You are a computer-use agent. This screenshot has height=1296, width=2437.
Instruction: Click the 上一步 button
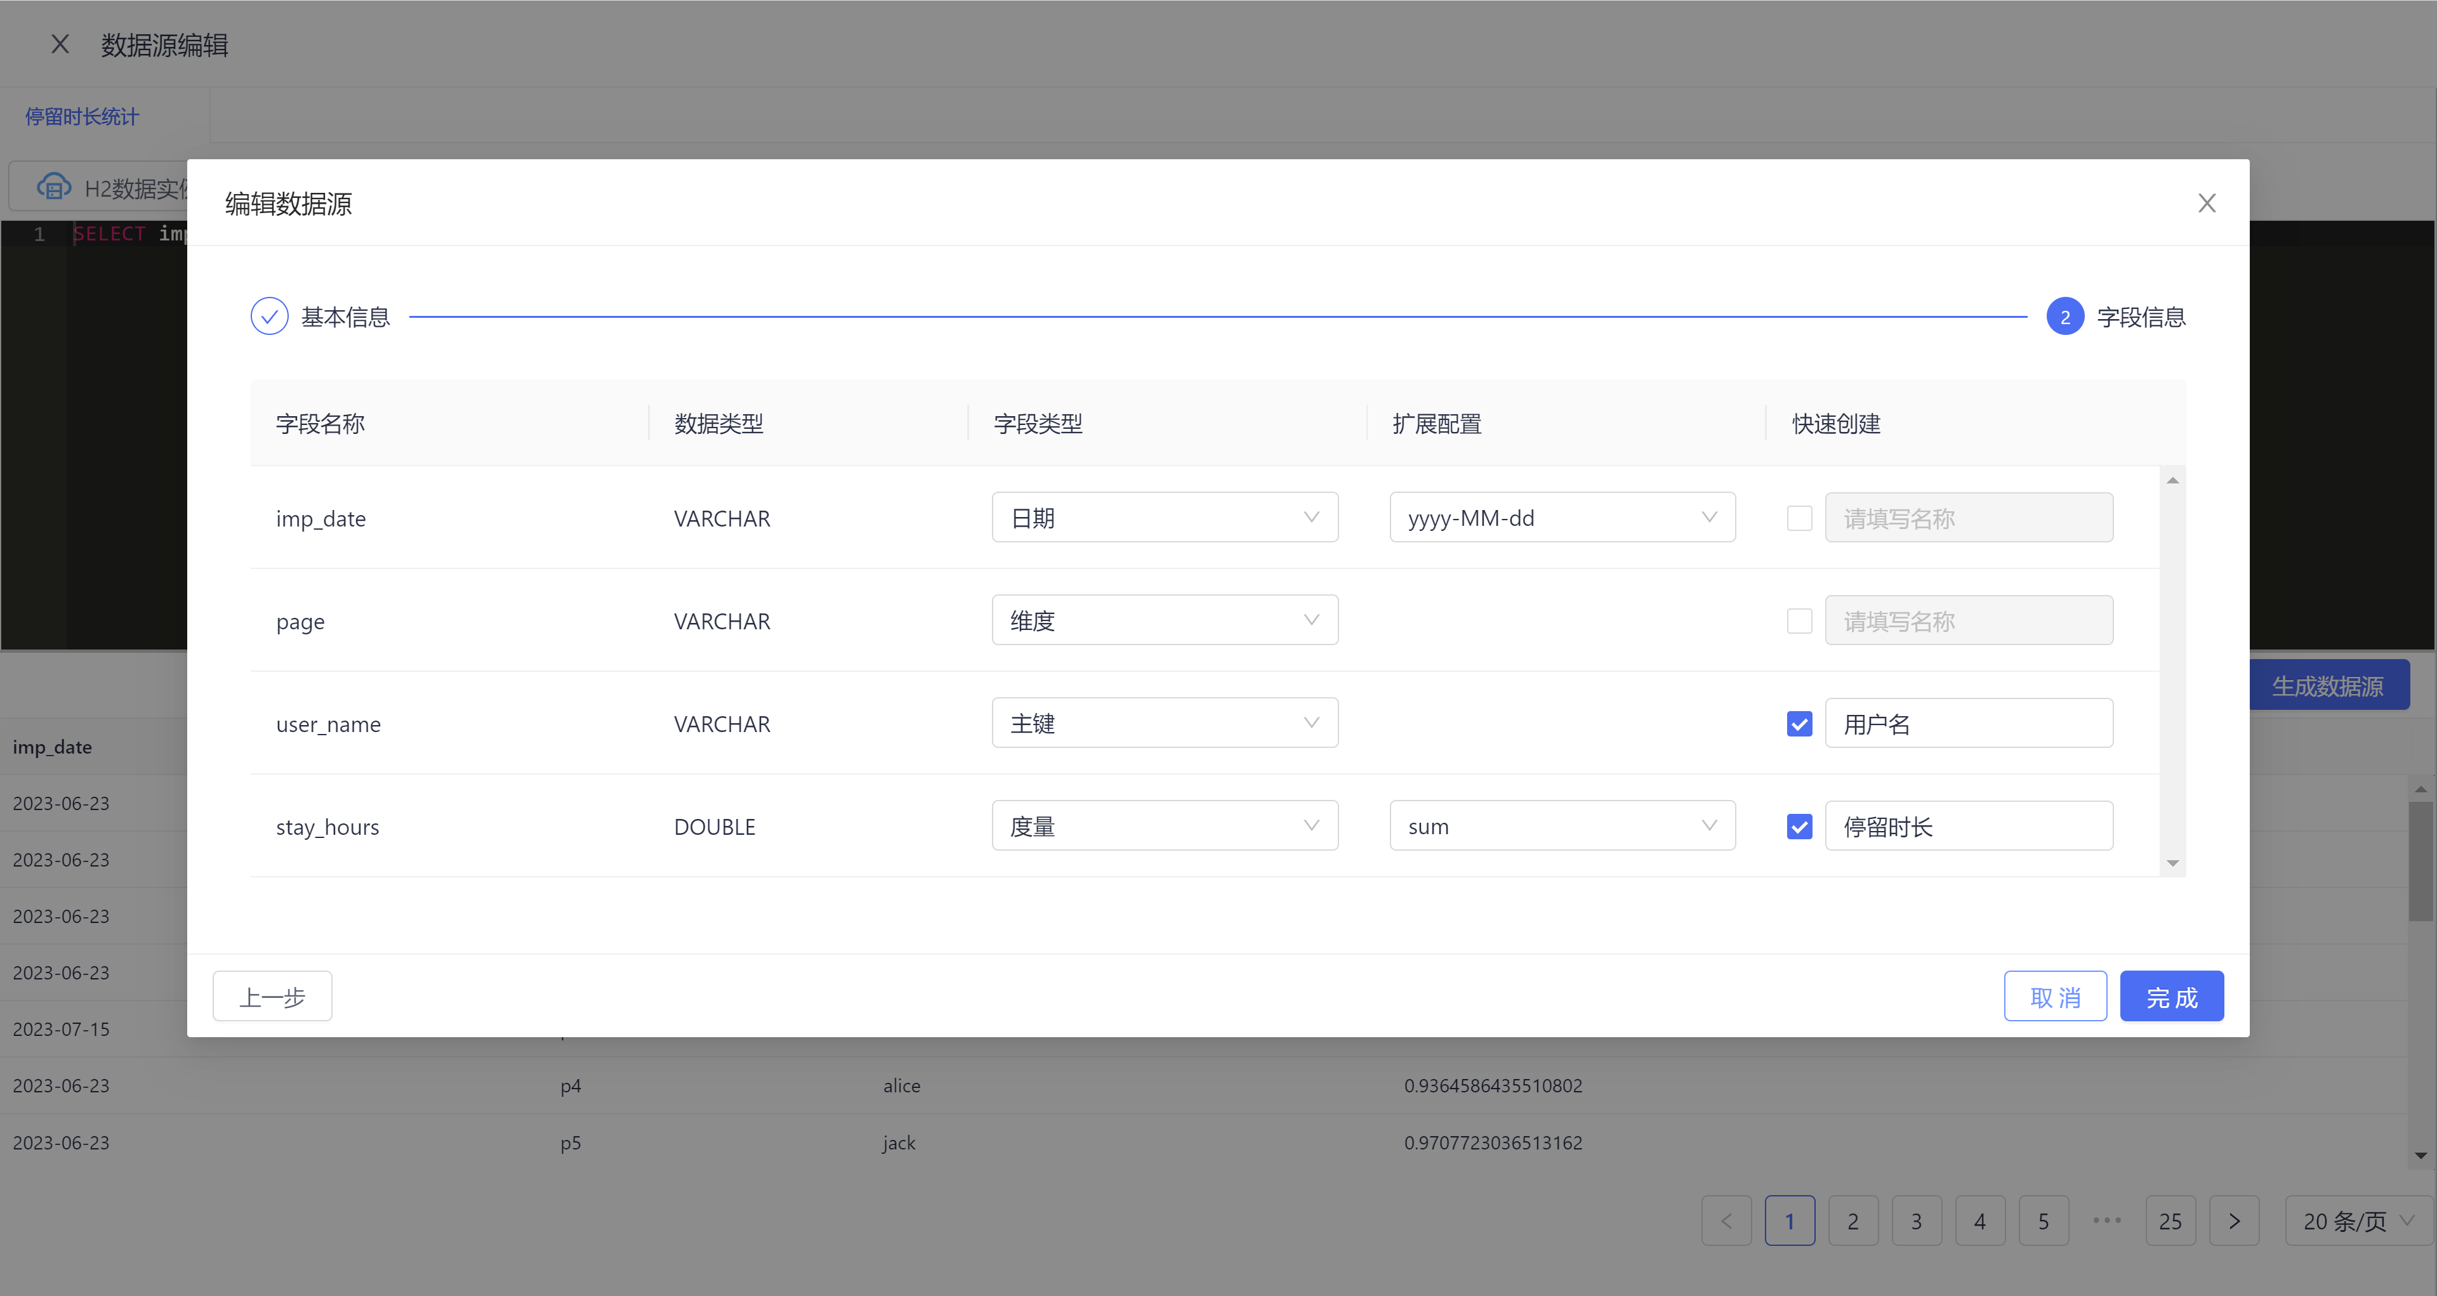272,997
